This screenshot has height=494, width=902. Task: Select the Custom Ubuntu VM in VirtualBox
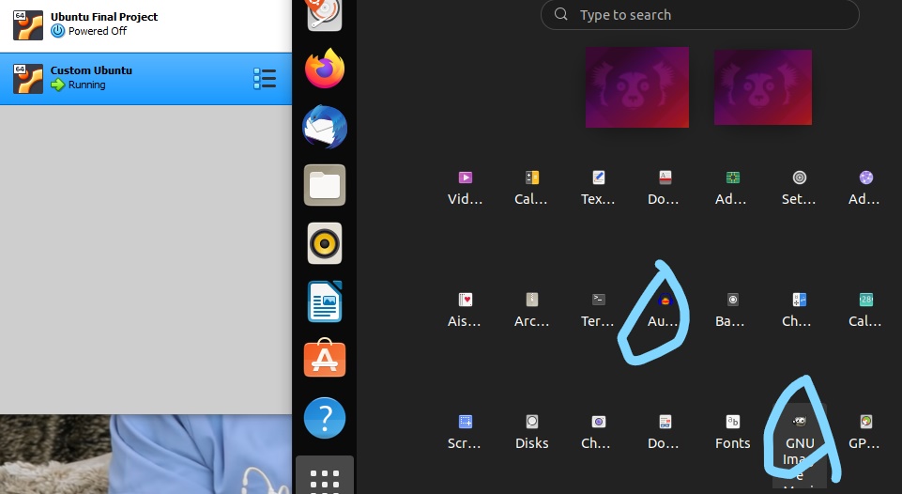[x=146, y=79]
